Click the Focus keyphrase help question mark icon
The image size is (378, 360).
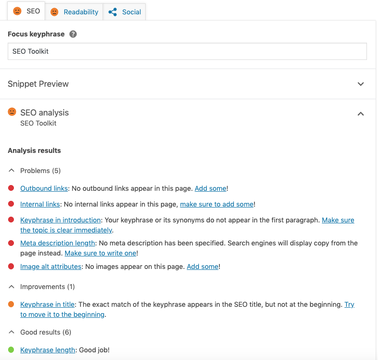coord(73,34)
